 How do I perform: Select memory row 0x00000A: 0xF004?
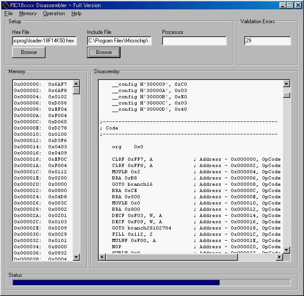[40, 115]
